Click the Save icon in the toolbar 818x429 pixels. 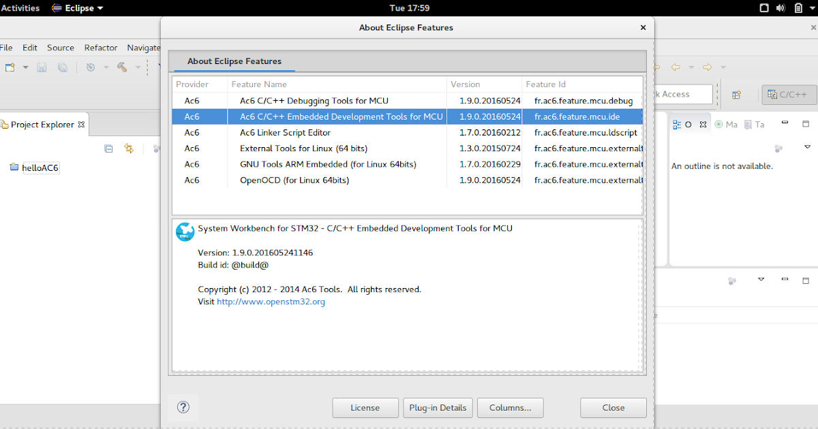pyautogui.click(x=41, y=67)
